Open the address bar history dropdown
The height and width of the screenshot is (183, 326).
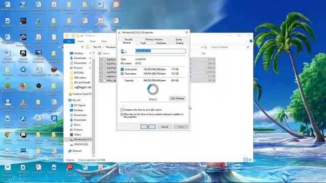tap(202, 47)
